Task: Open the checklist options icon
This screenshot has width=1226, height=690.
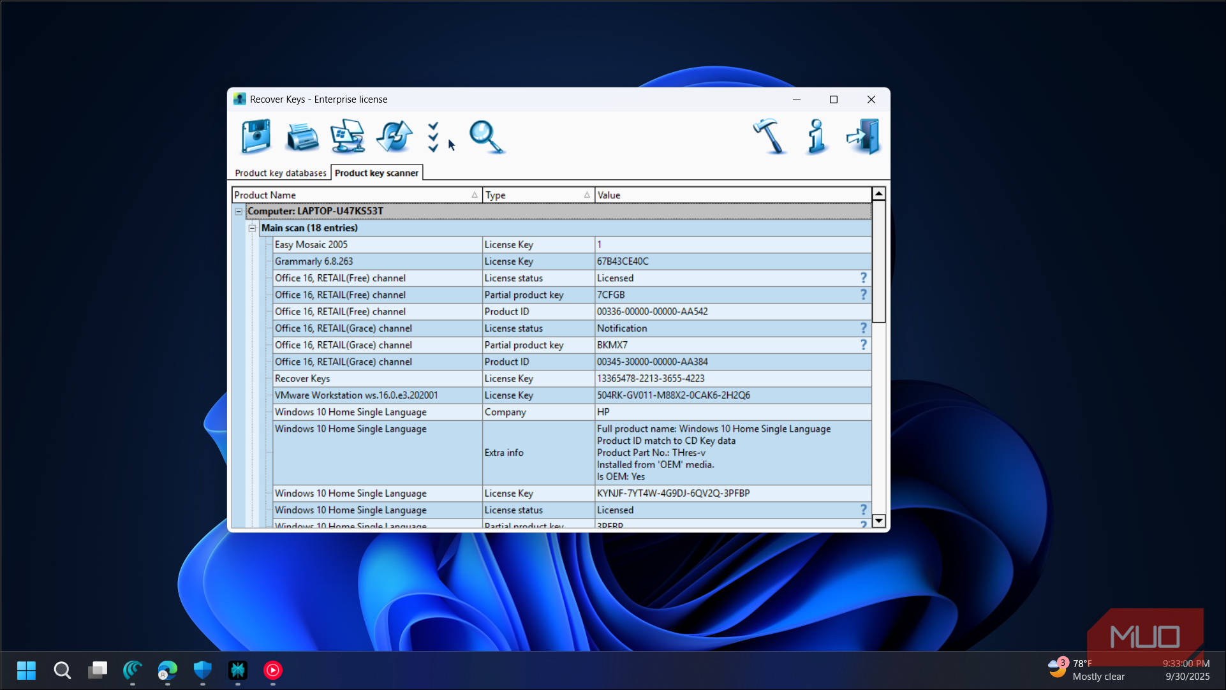Action: tap(433, 137)
